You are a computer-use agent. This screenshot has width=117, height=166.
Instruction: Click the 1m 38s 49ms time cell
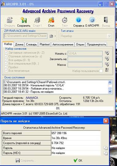(x=76, y=138)
